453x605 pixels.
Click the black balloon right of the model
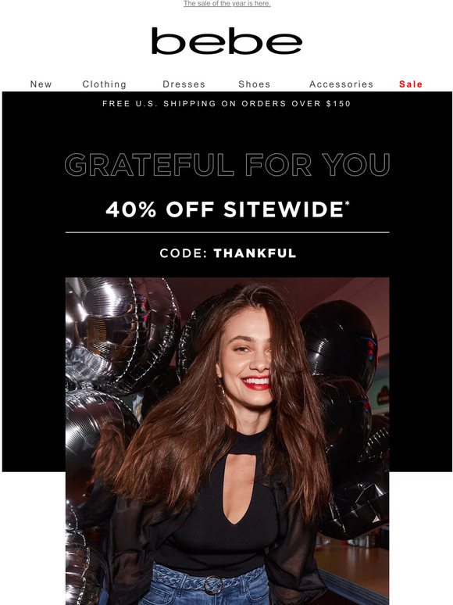point(339,339)
